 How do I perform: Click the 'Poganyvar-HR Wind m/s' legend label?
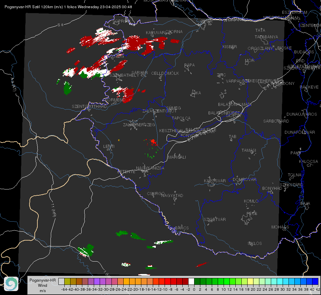coord(43,285)
